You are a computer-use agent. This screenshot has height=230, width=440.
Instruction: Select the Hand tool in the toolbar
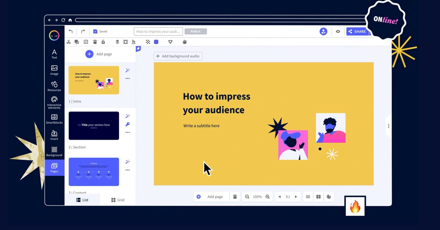[x=185, y=42]
